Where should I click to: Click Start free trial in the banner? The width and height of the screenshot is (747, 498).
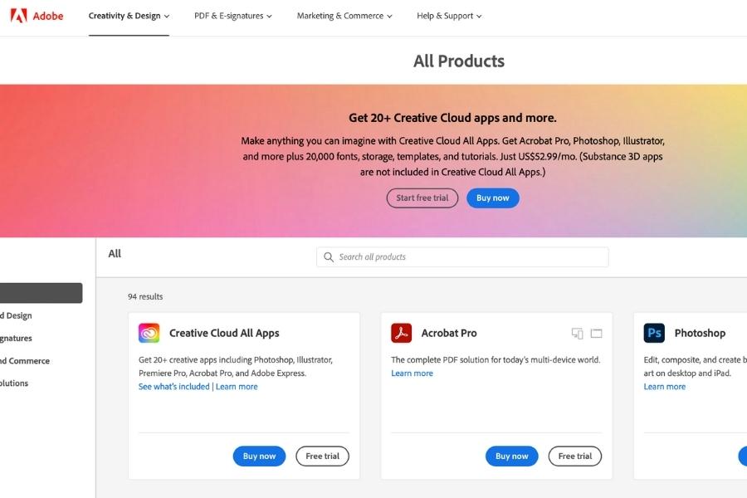(x=422, y=198)
